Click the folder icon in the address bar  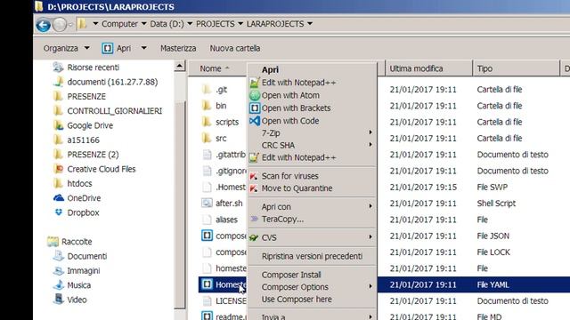tap(83, 24)
